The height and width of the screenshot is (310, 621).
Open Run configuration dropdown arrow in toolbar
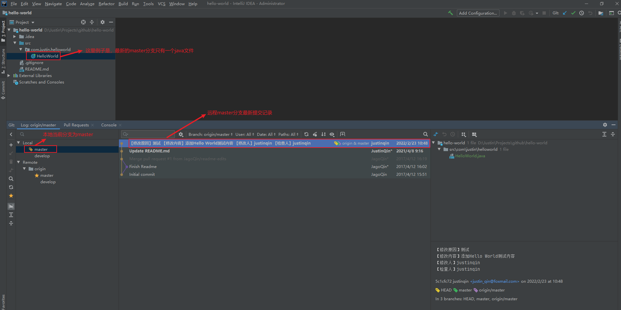537,13
